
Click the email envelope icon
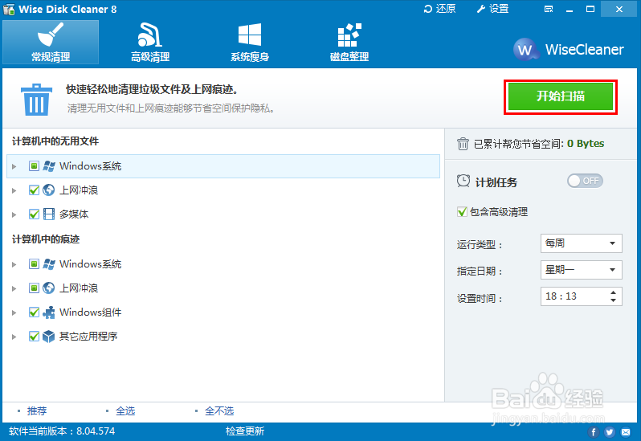coord(626,432)
